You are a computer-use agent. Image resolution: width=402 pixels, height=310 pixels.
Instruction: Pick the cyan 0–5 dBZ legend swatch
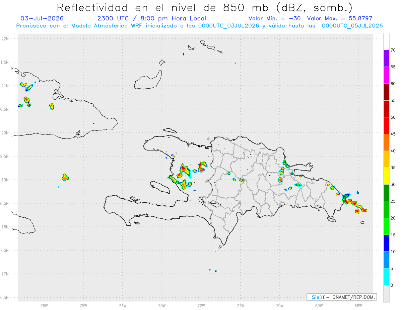tap(386, 277)
